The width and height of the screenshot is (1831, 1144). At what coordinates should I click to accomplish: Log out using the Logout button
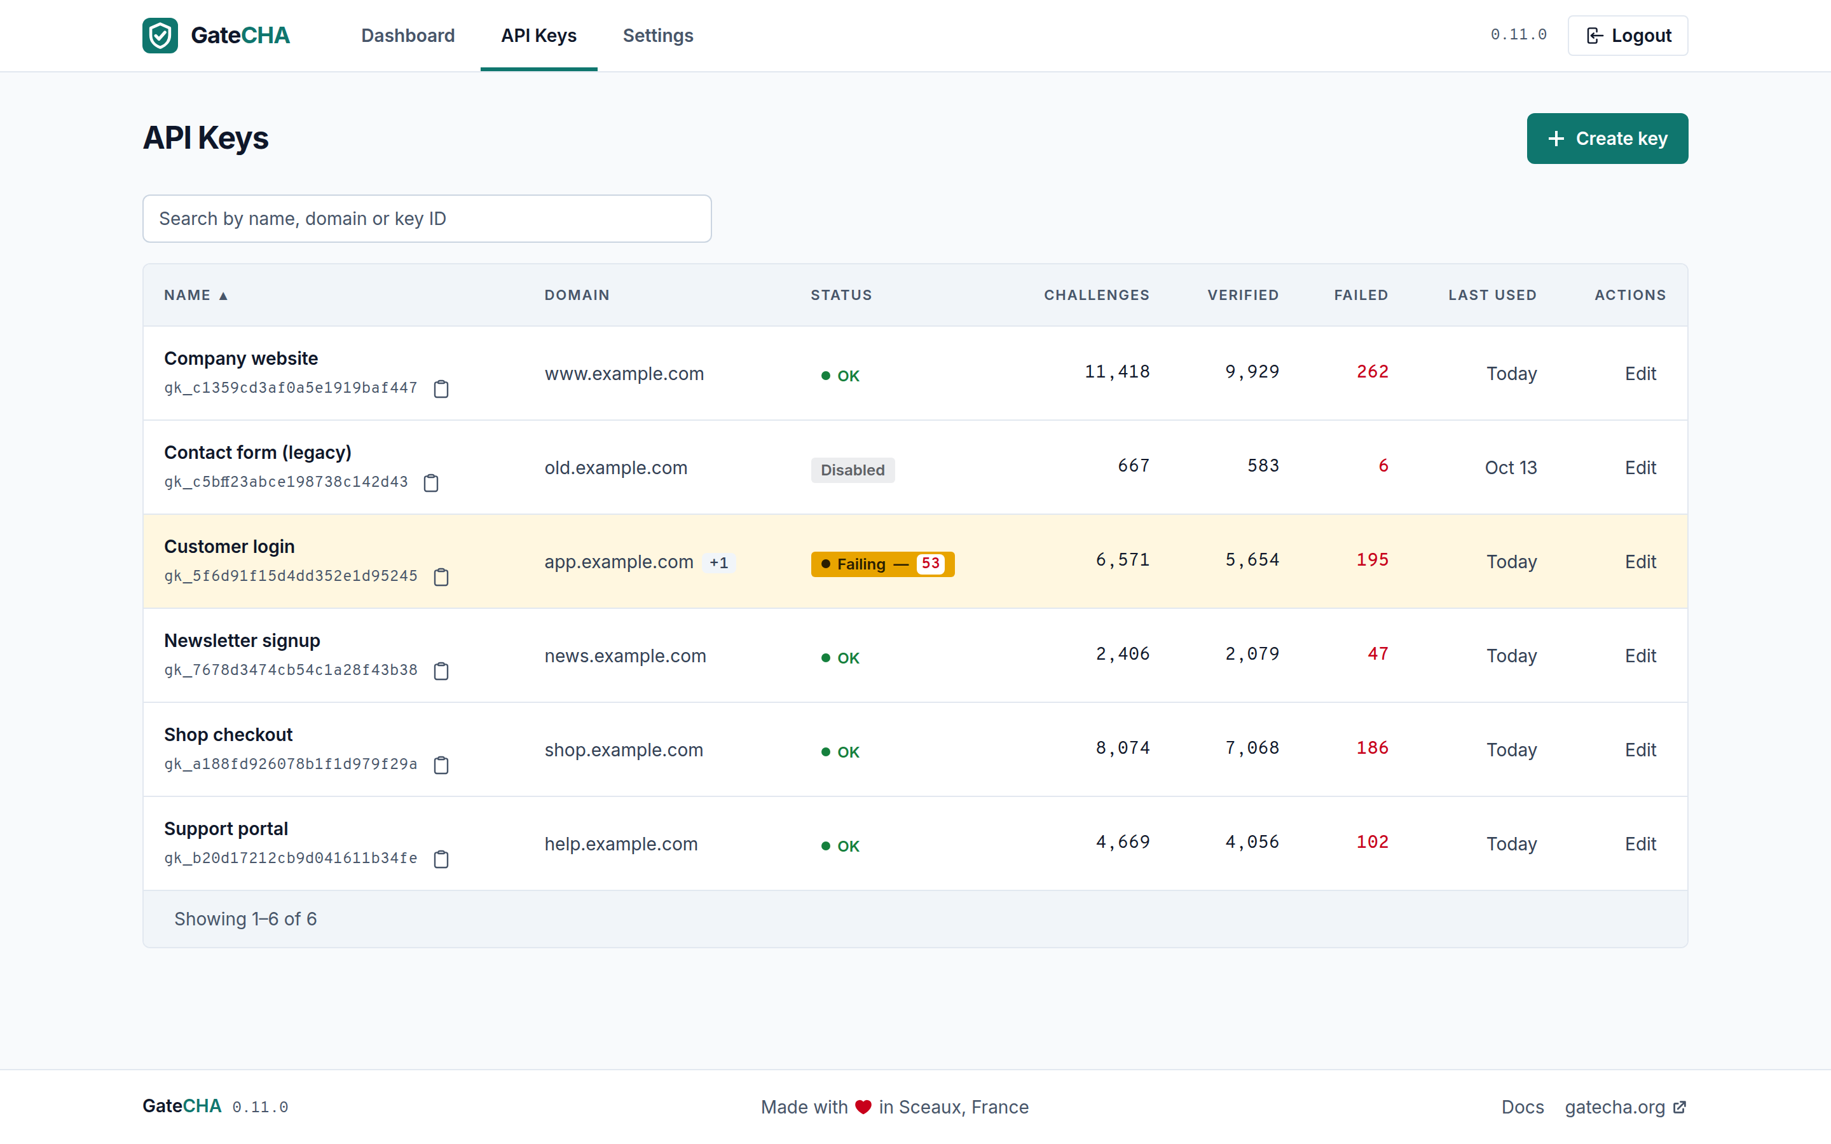pos(1628,36)
